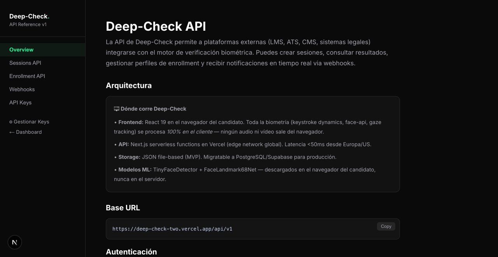Click the Deep-Check logo in the sidebar
This screenshot has height=257, width=498.
[27, 16]
